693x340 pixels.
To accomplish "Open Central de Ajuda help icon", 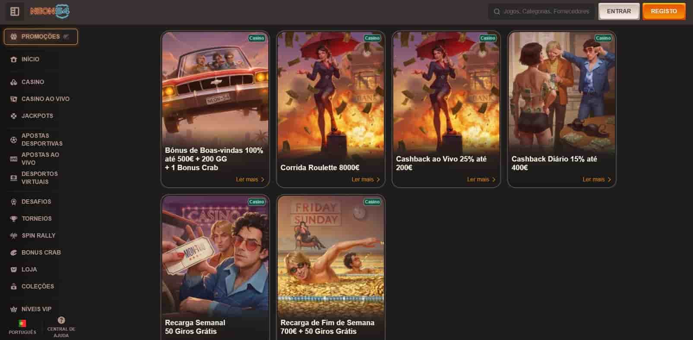I will pyautogui.click(x=61, y=320).
